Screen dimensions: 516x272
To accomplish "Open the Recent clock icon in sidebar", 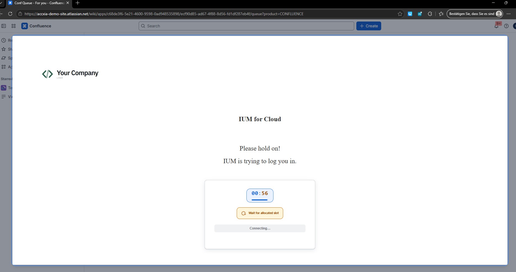I will click(4, 40).
